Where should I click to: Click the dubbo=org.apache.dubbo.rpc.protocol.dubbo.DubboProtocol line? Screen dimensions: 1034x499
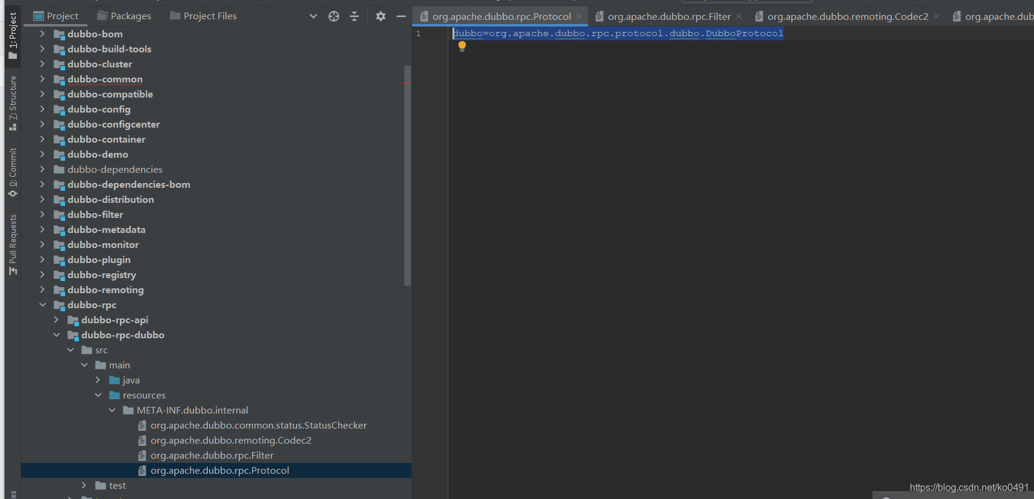[x=618, y=33]
